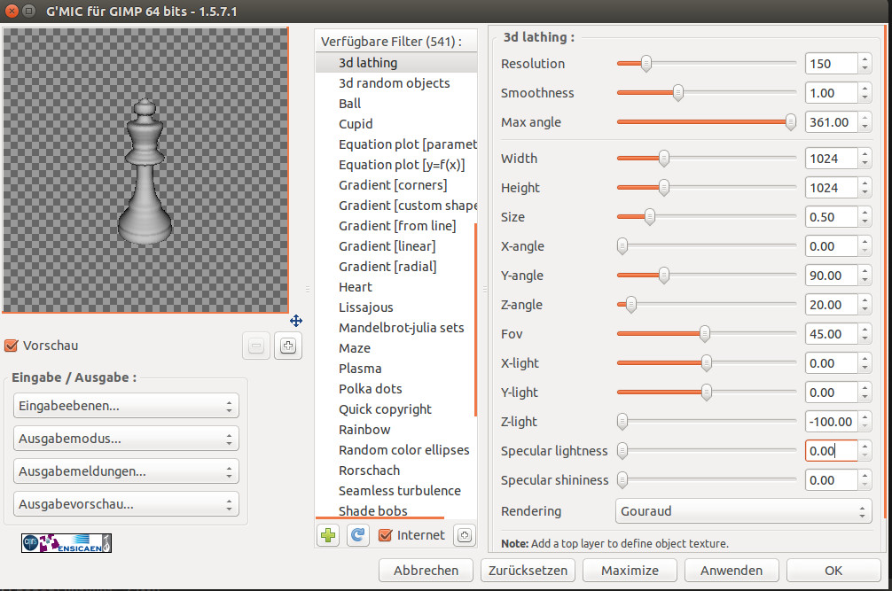Disable the Internet updates checkbox
Viewport: 892px width, 591px height.
click(386, 534)
